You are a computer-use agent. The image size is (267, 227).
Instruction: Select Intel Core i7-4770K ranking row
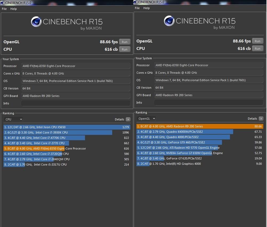point(67,138)
